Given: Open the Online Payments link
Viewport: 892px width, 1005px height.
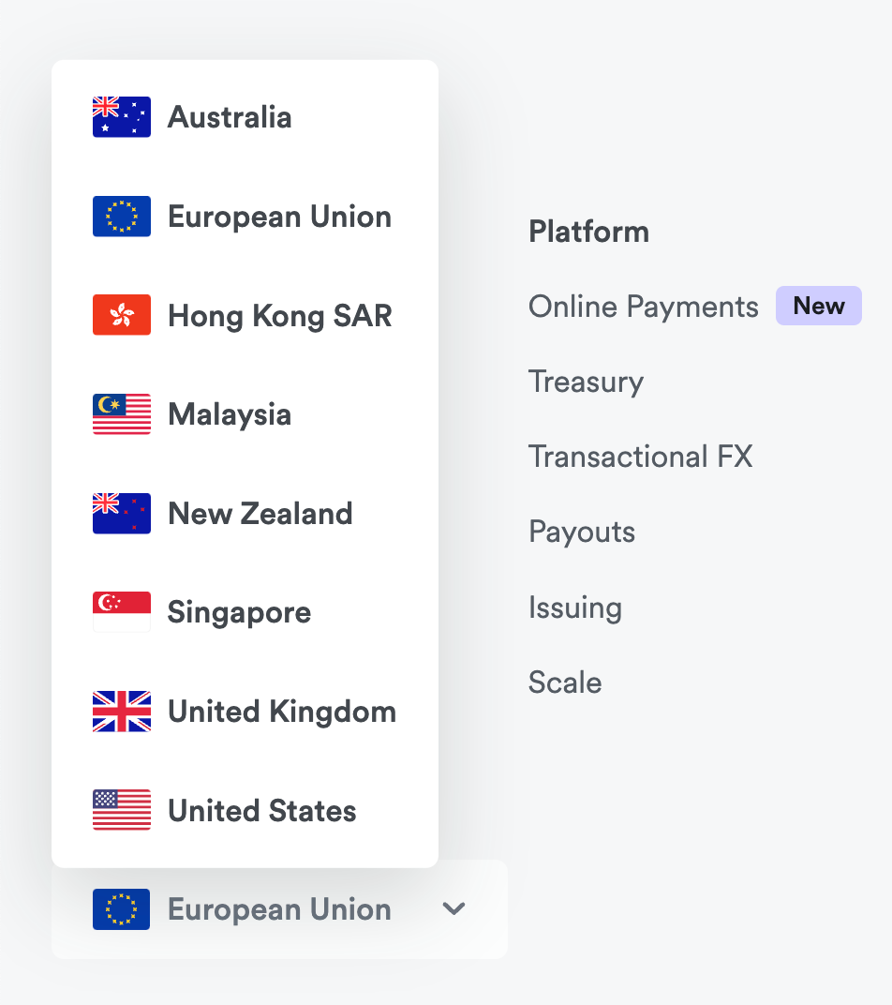Looking at the screenshot, I should pos(643,307).
